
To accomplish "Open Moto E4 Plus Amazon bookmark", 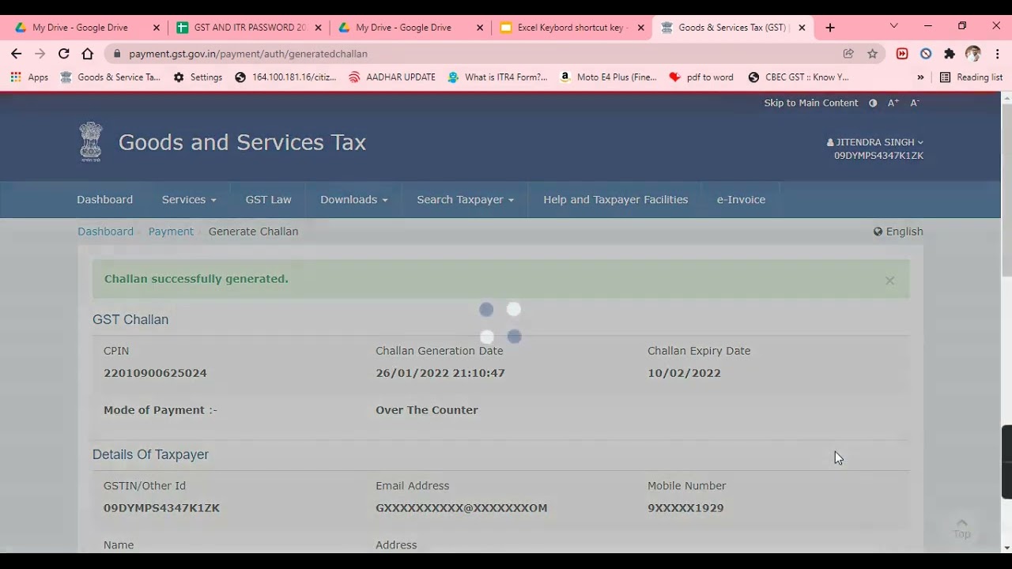I will [608, 77].
